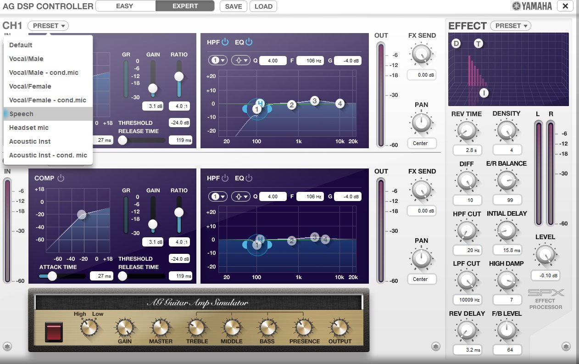579x364 pixels.
Task: Open the EFFECT PRESET dropdown
Action: (x=511, y=26)
